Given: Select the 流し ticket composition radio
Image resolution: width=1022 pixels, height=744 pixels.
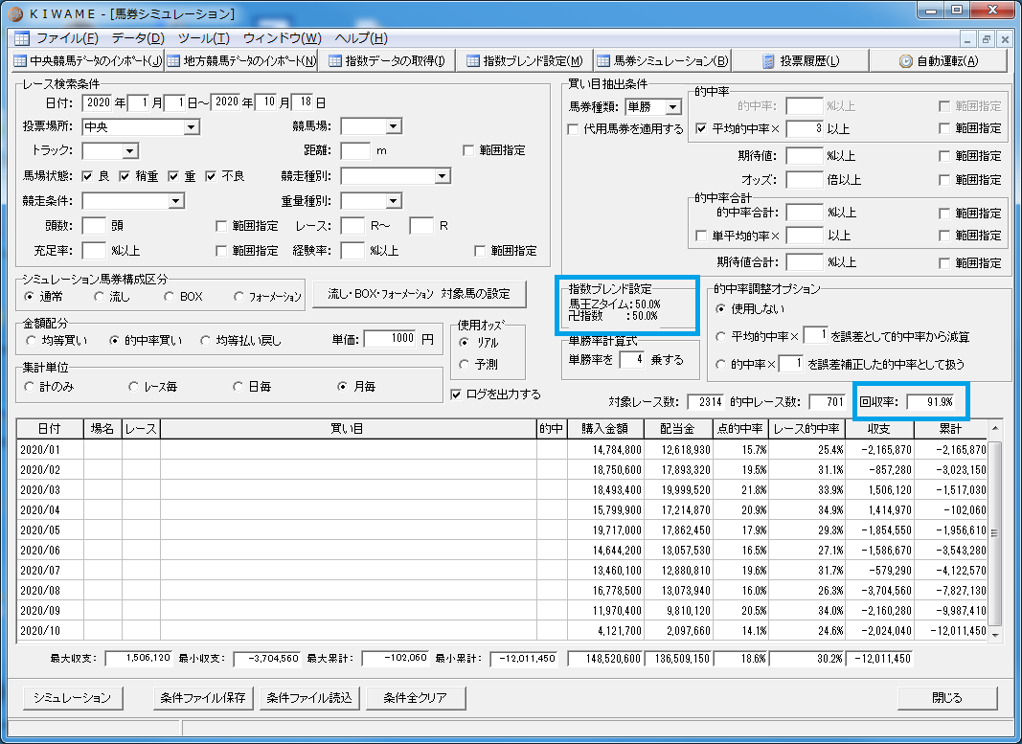Looking at the screenshot, I should (99, 297).
